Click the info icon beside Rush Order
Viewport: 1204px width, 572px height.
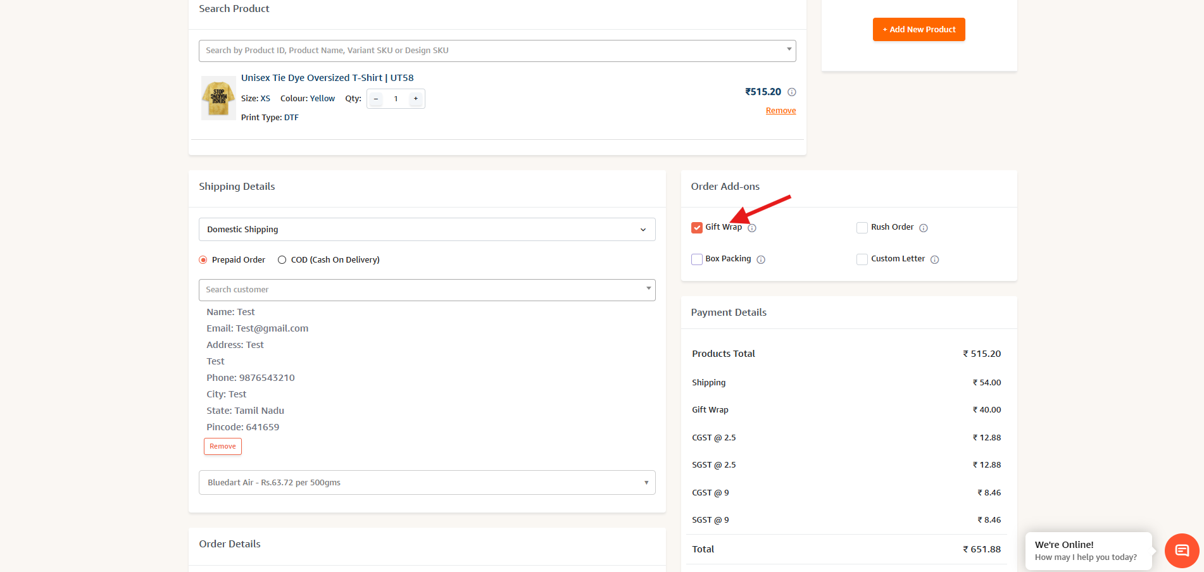coord(924,228)
